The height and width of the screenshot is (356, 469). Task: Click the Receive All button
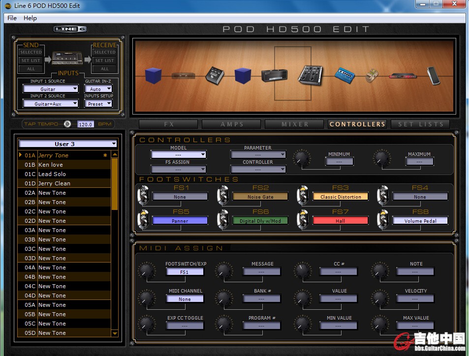[x=105, y=69]
